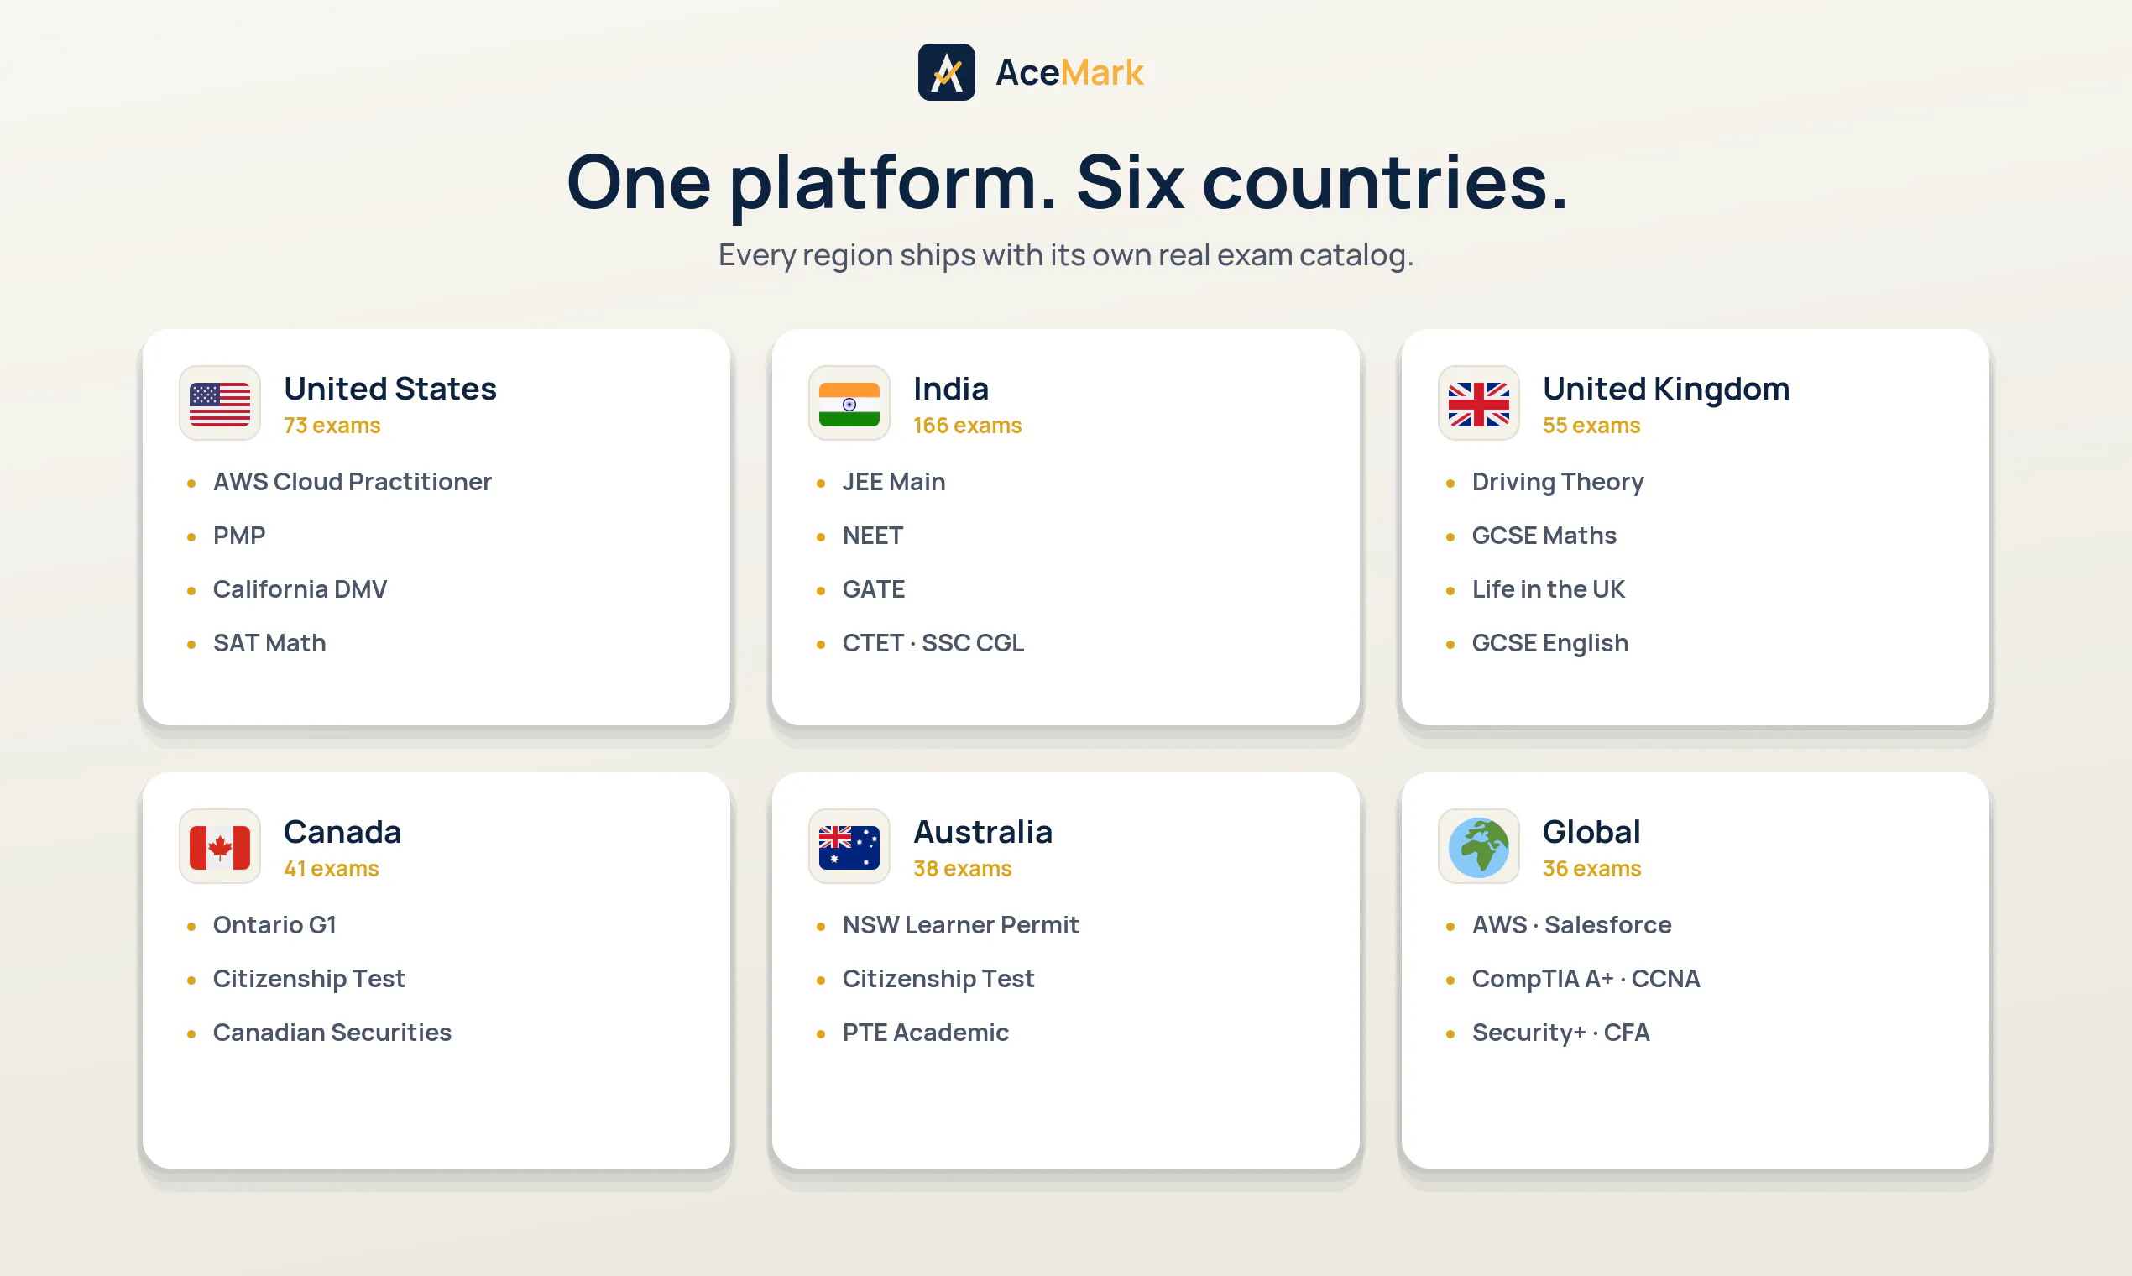Screen dimensions: 2132x1276
Task: Select 'SAT Math' exam
Action: click(269, 643)
